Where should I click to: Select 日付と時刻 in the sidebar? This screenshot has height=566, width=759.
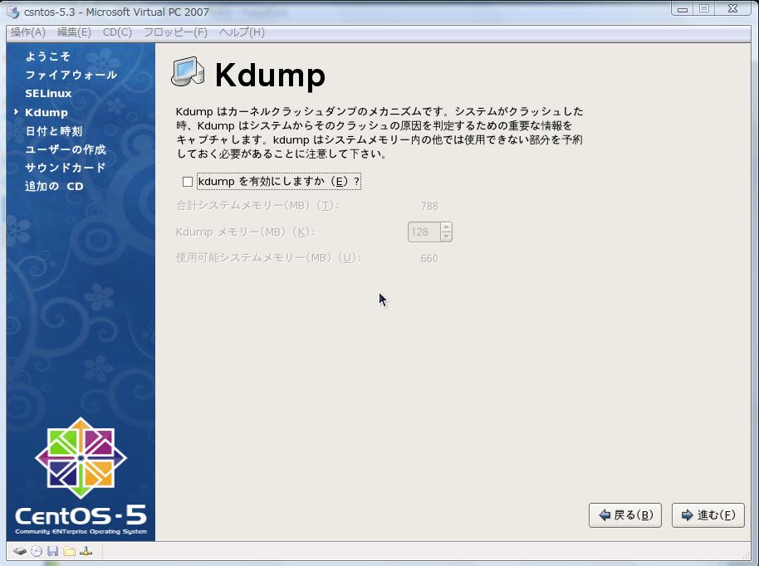tap(53, 131)
